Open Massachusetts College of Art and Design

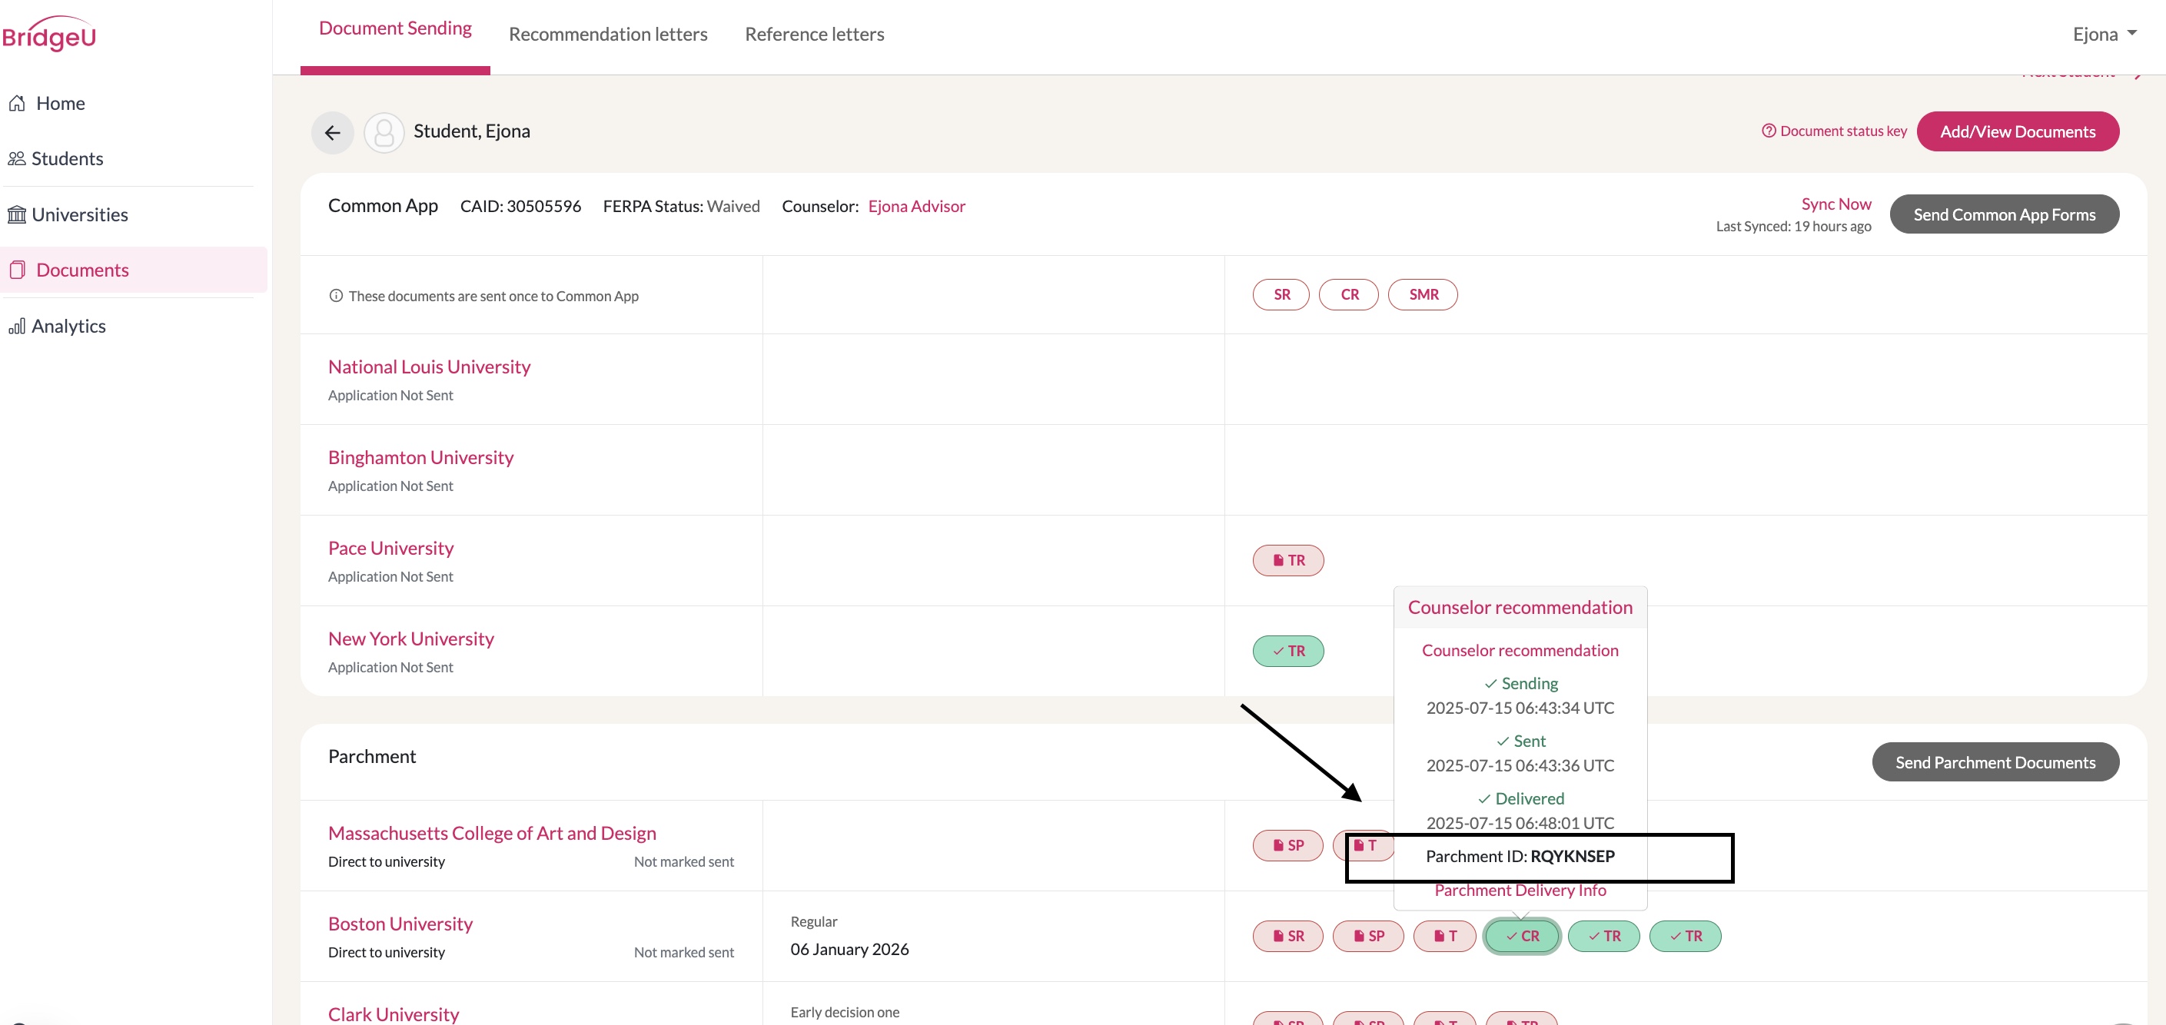492,834
